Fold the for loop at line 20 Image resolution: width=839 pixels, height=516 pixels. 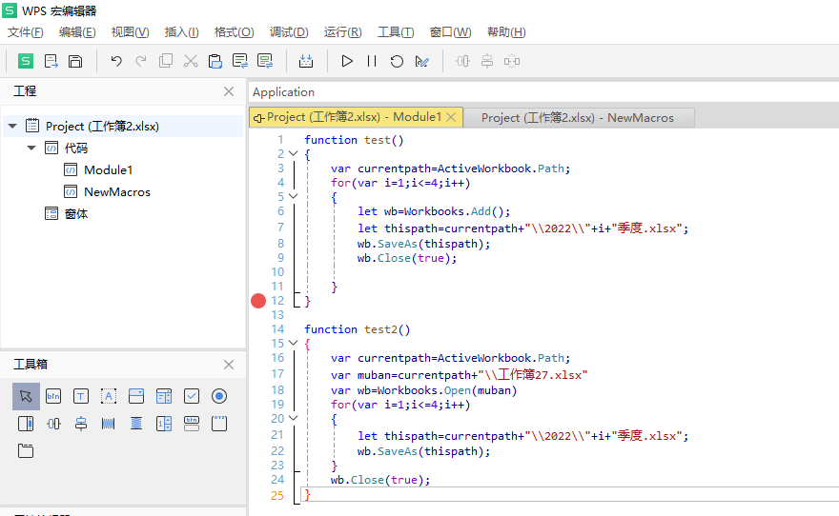294,418
